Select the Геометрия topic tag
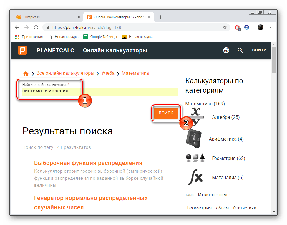287x225 pixels. [x=199, y=208]
